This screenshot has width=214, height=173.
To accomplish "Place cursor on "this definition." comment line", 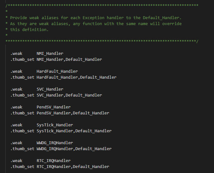I will point(29,30).
